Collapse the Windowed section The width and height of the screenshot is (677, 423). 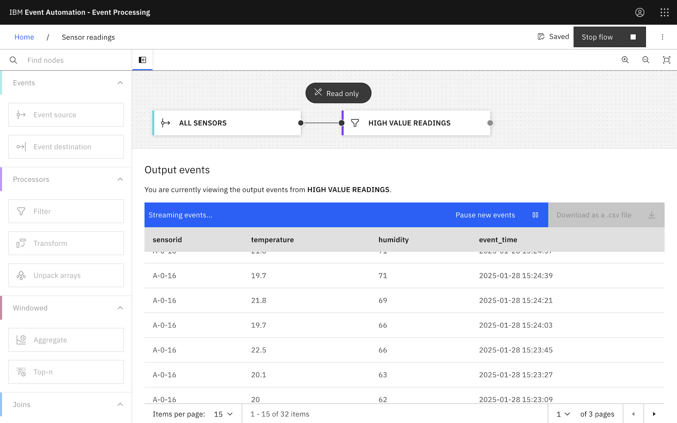point(120,308)
